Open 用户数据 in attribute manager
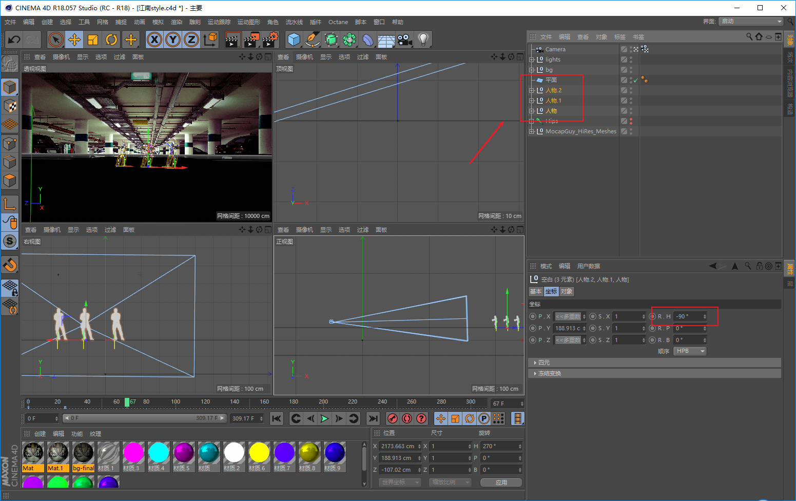796x501 pixels. (589, 266)
